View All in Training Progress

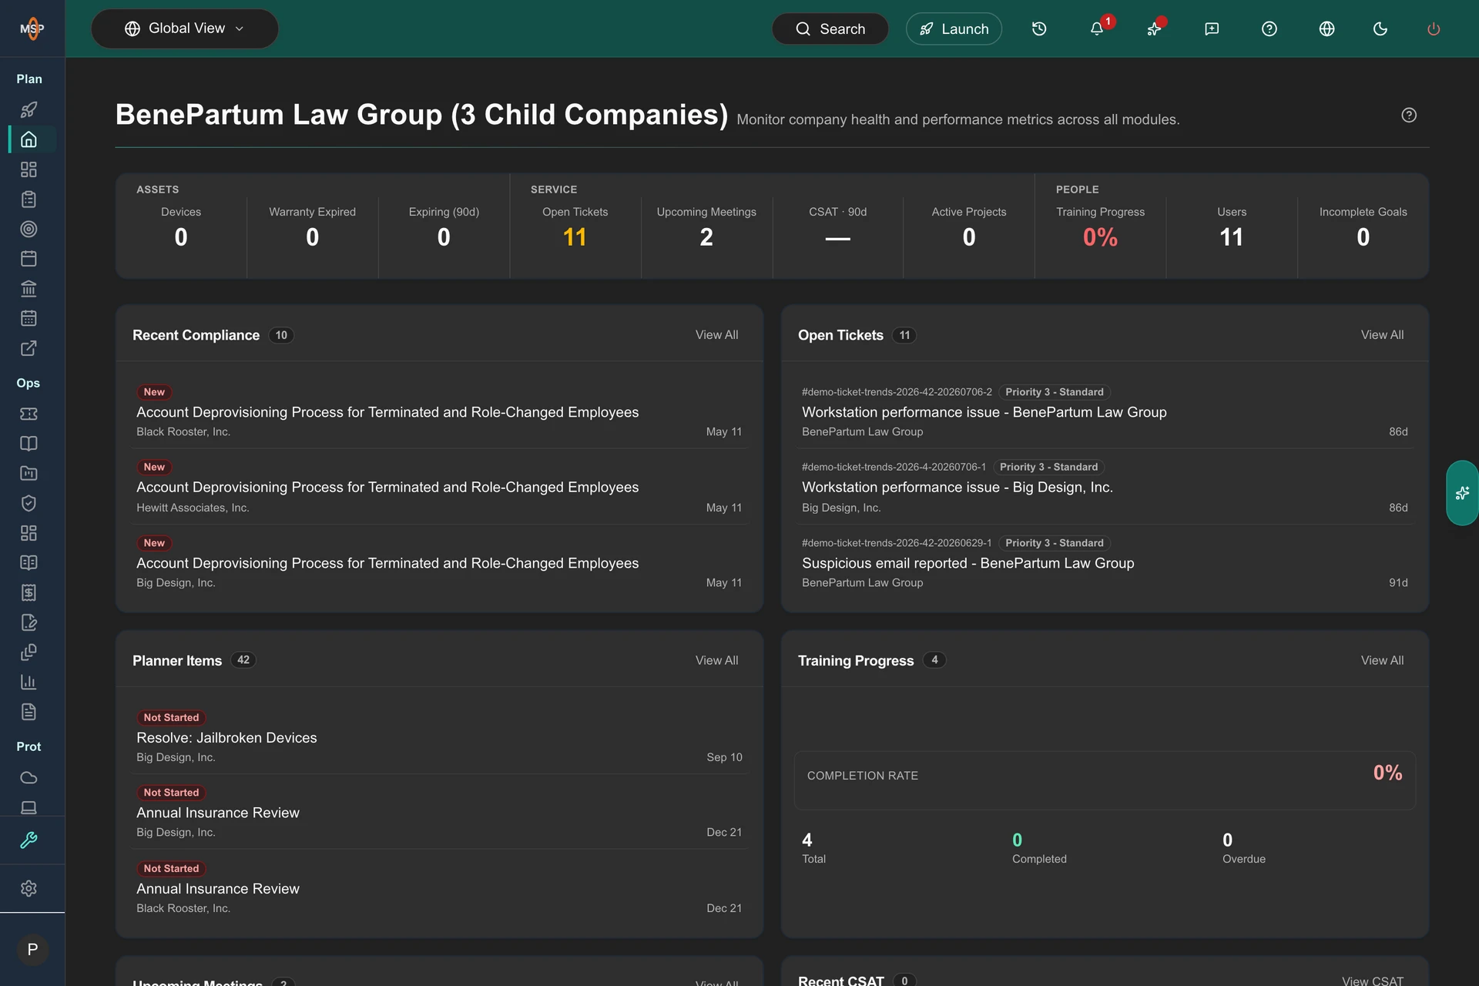click(x=1382, y=660)
